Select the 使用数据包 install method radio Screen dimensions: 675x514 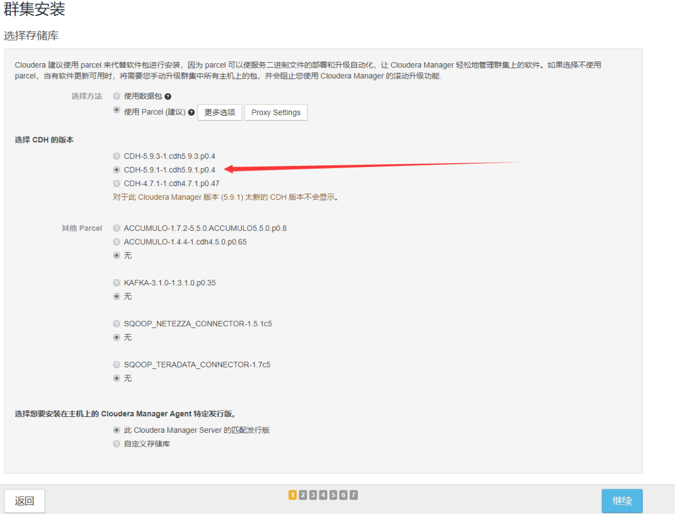pos(116,96)
